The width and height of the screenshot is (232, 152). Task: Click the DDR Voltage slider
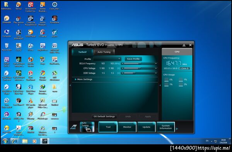(139, 73)
